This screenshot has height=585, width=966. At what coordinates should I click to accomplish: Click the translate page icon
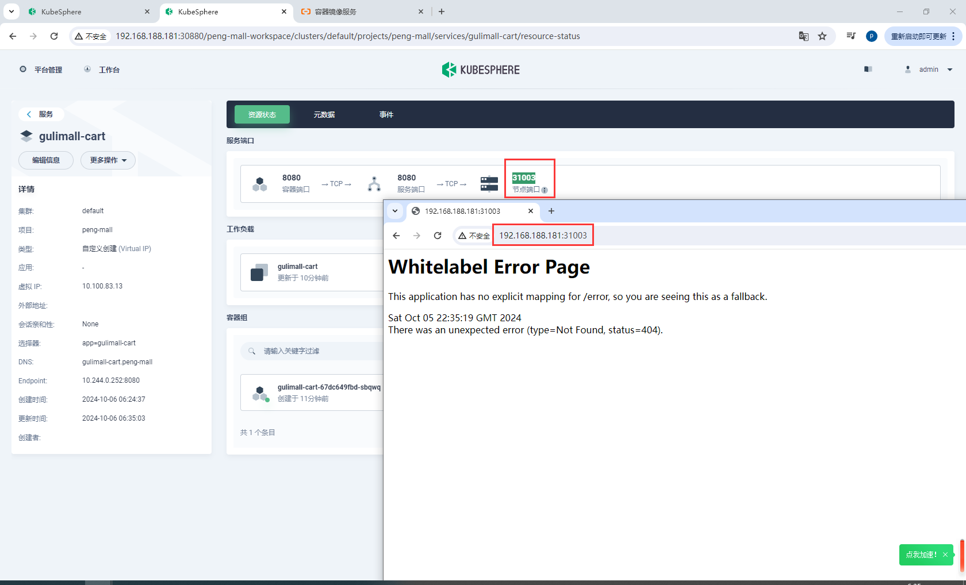point(804,36)
